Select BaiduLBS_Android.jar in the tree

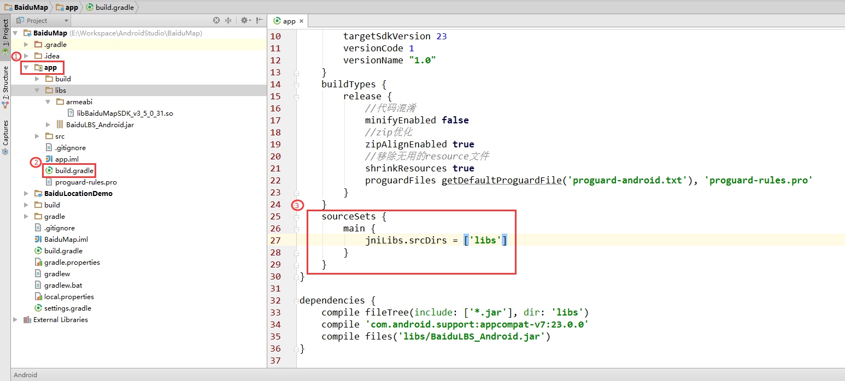[100, 125]
